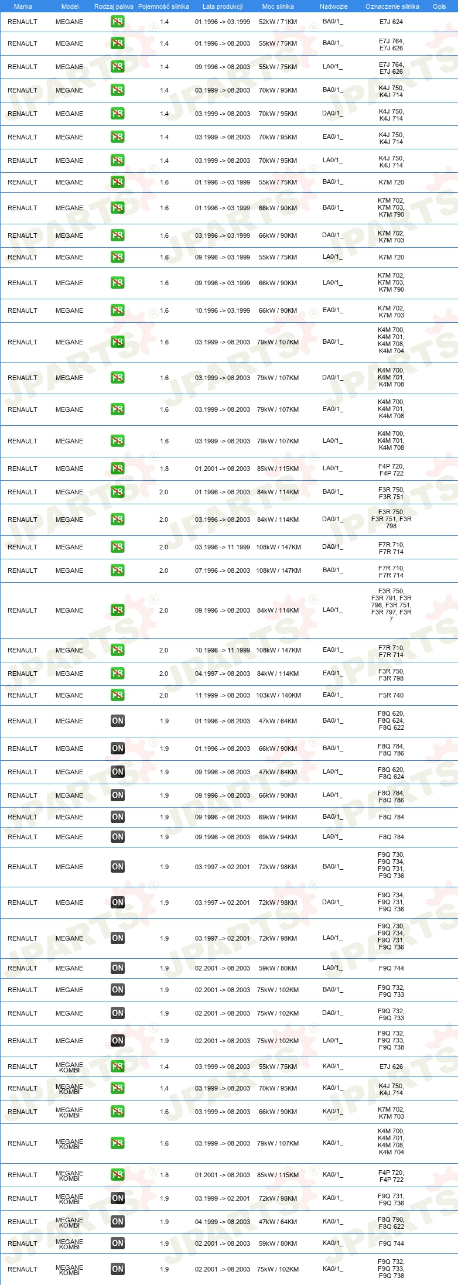Select the MEGANE KOMBI model cell in E7J 626 row
Image resolution: width=458 pixels, height=1285 pixels.
(x=69, y=1067)
